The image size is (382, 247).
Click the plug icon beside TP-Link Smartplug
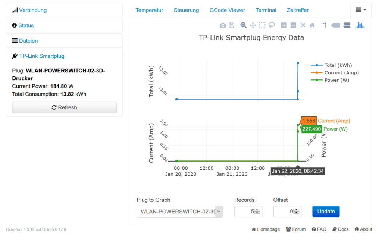pyautogui.click(x=15, y=56)
